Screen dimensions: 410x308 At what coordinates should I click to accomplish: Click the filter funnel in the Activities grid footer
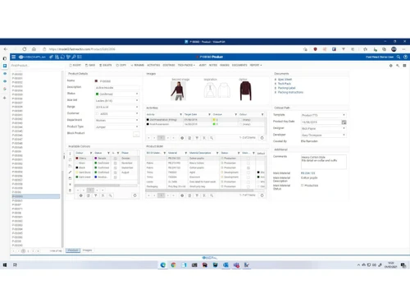197,138
